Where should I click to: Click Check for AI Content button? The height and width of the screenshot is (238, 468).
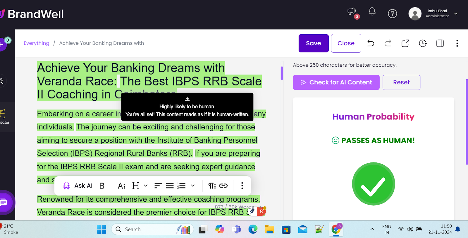point(336,82)
